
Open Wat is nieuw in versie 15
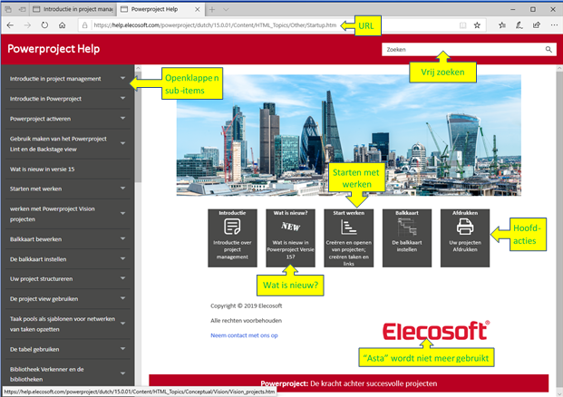42,169
